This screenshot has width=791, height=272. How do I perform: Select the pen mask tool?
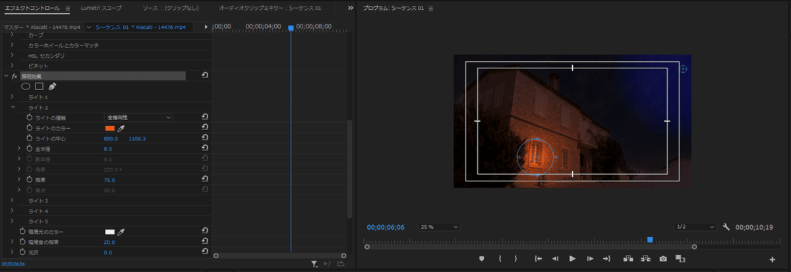52,86
